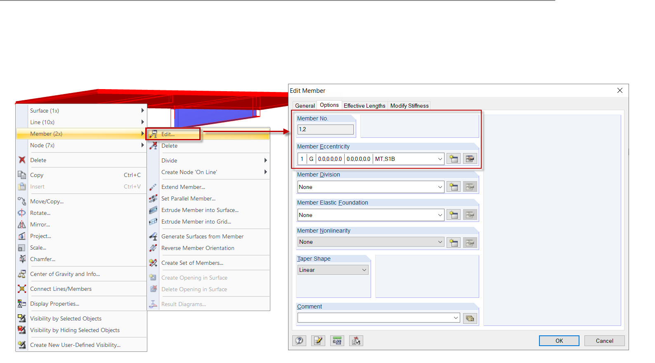Click the 0.00 units and decimals button
The image size is (655, 363).
(337, 341)
